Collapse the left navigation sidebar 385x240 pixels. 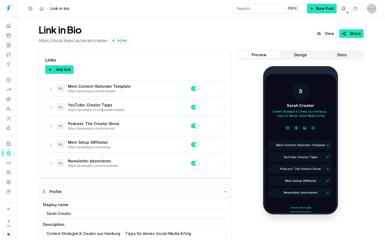8,209
